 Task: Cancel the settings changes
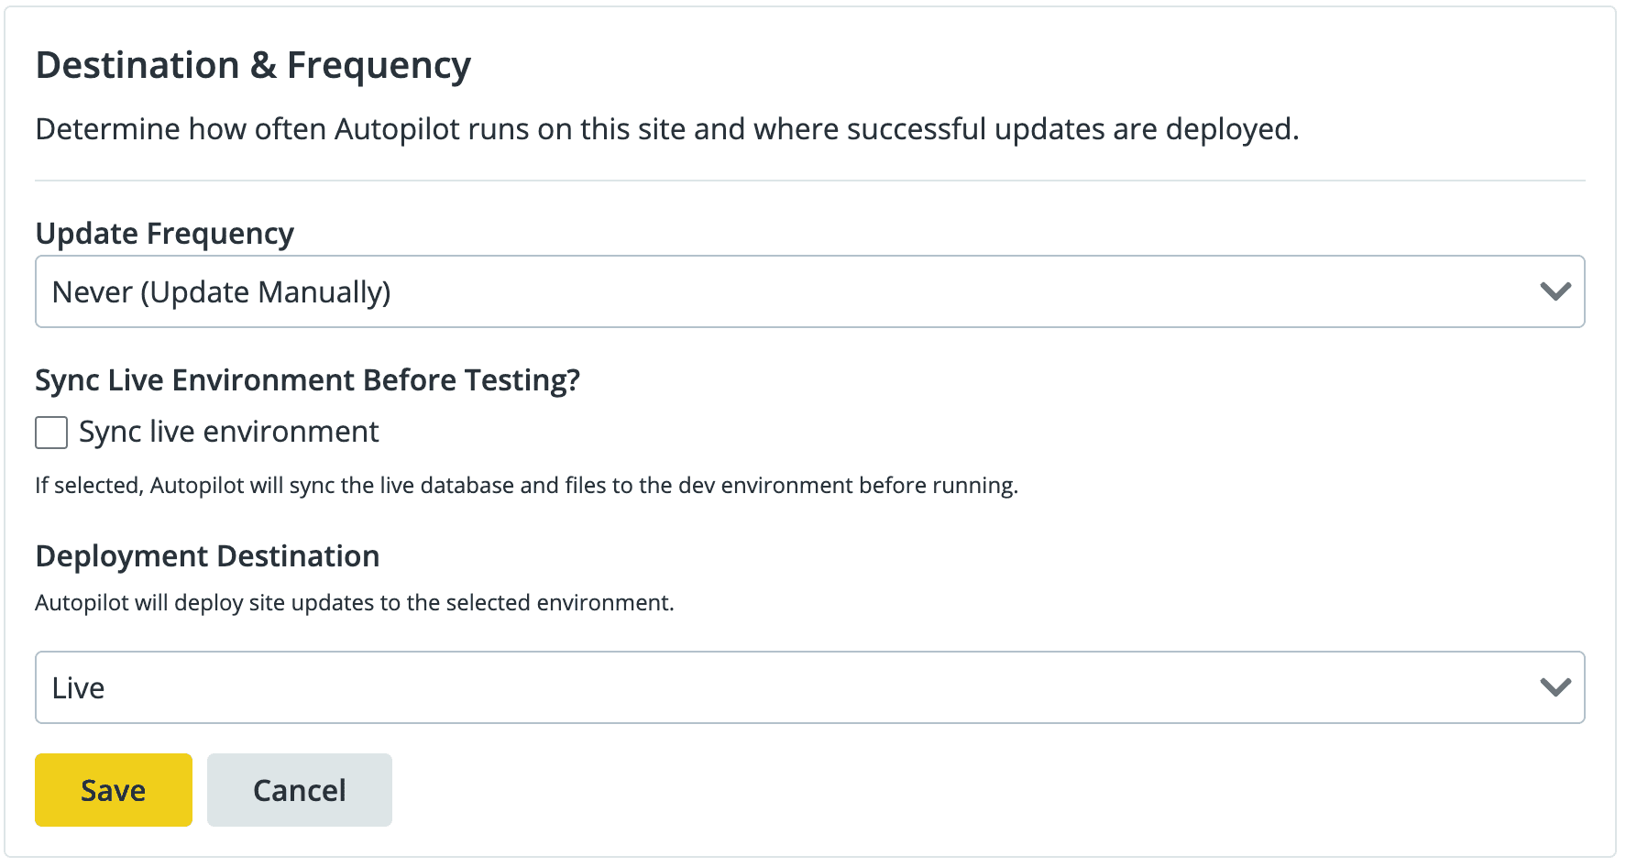(300, 790)
